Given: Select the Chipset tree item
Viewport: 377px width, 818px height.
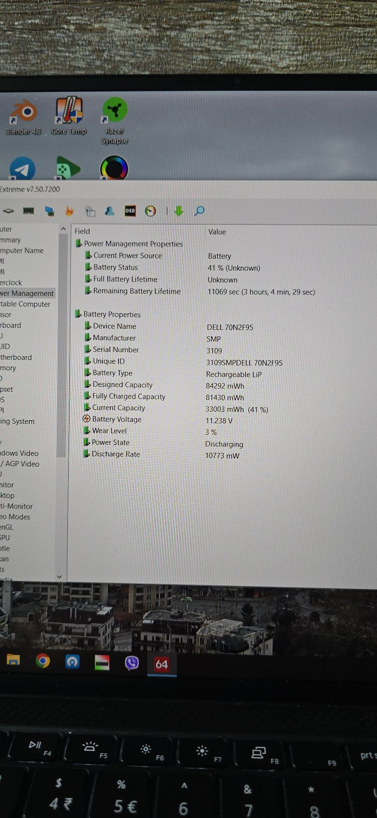Looking at the screenshot, I should point(7,389).
